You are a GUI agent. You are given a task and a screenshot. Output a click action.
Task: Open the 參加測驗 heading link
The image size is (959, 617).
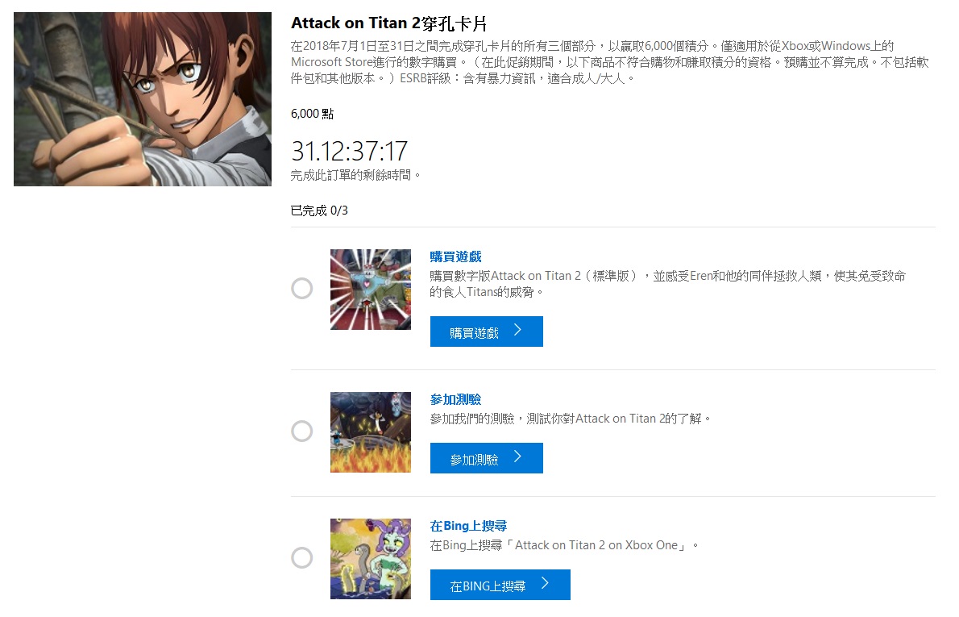455,399
